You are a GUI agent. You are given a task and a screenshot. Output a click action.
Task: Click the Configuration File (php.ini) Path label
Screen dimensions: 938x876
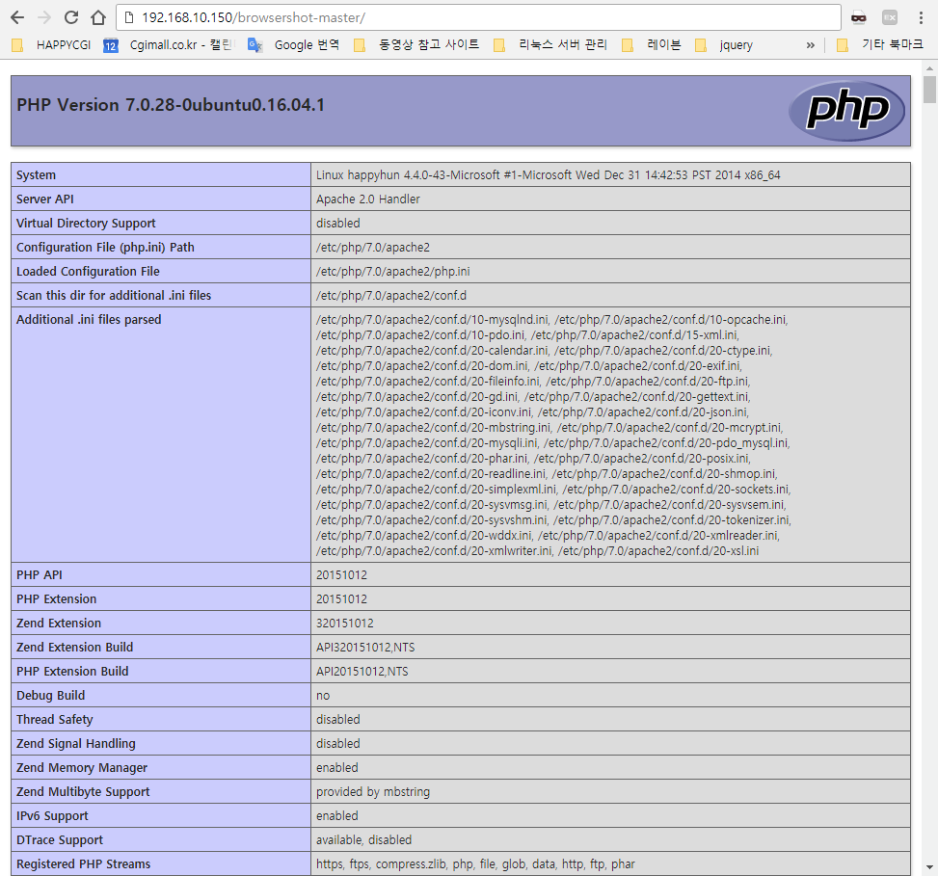point(105,247)
